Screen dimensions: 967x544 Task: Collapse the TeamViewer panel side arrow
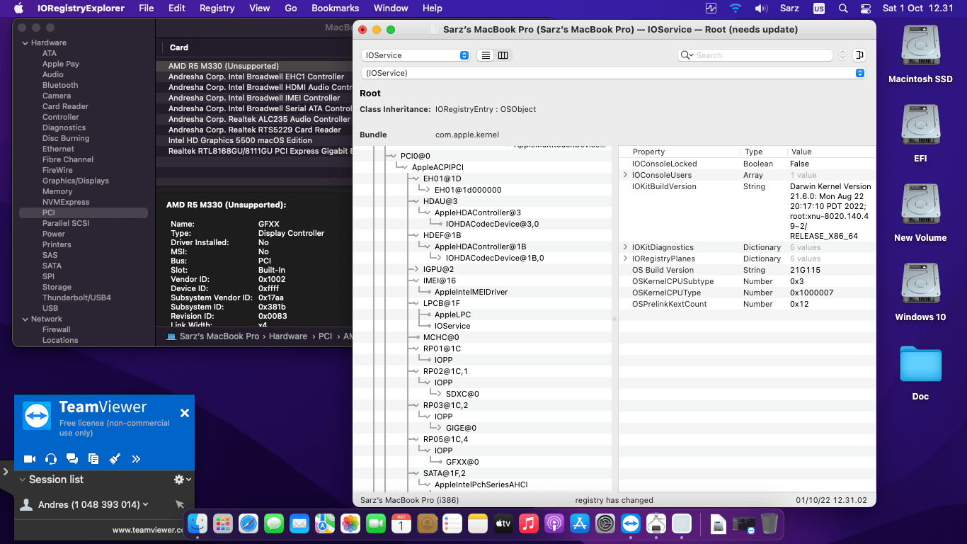tap(5, 471)
